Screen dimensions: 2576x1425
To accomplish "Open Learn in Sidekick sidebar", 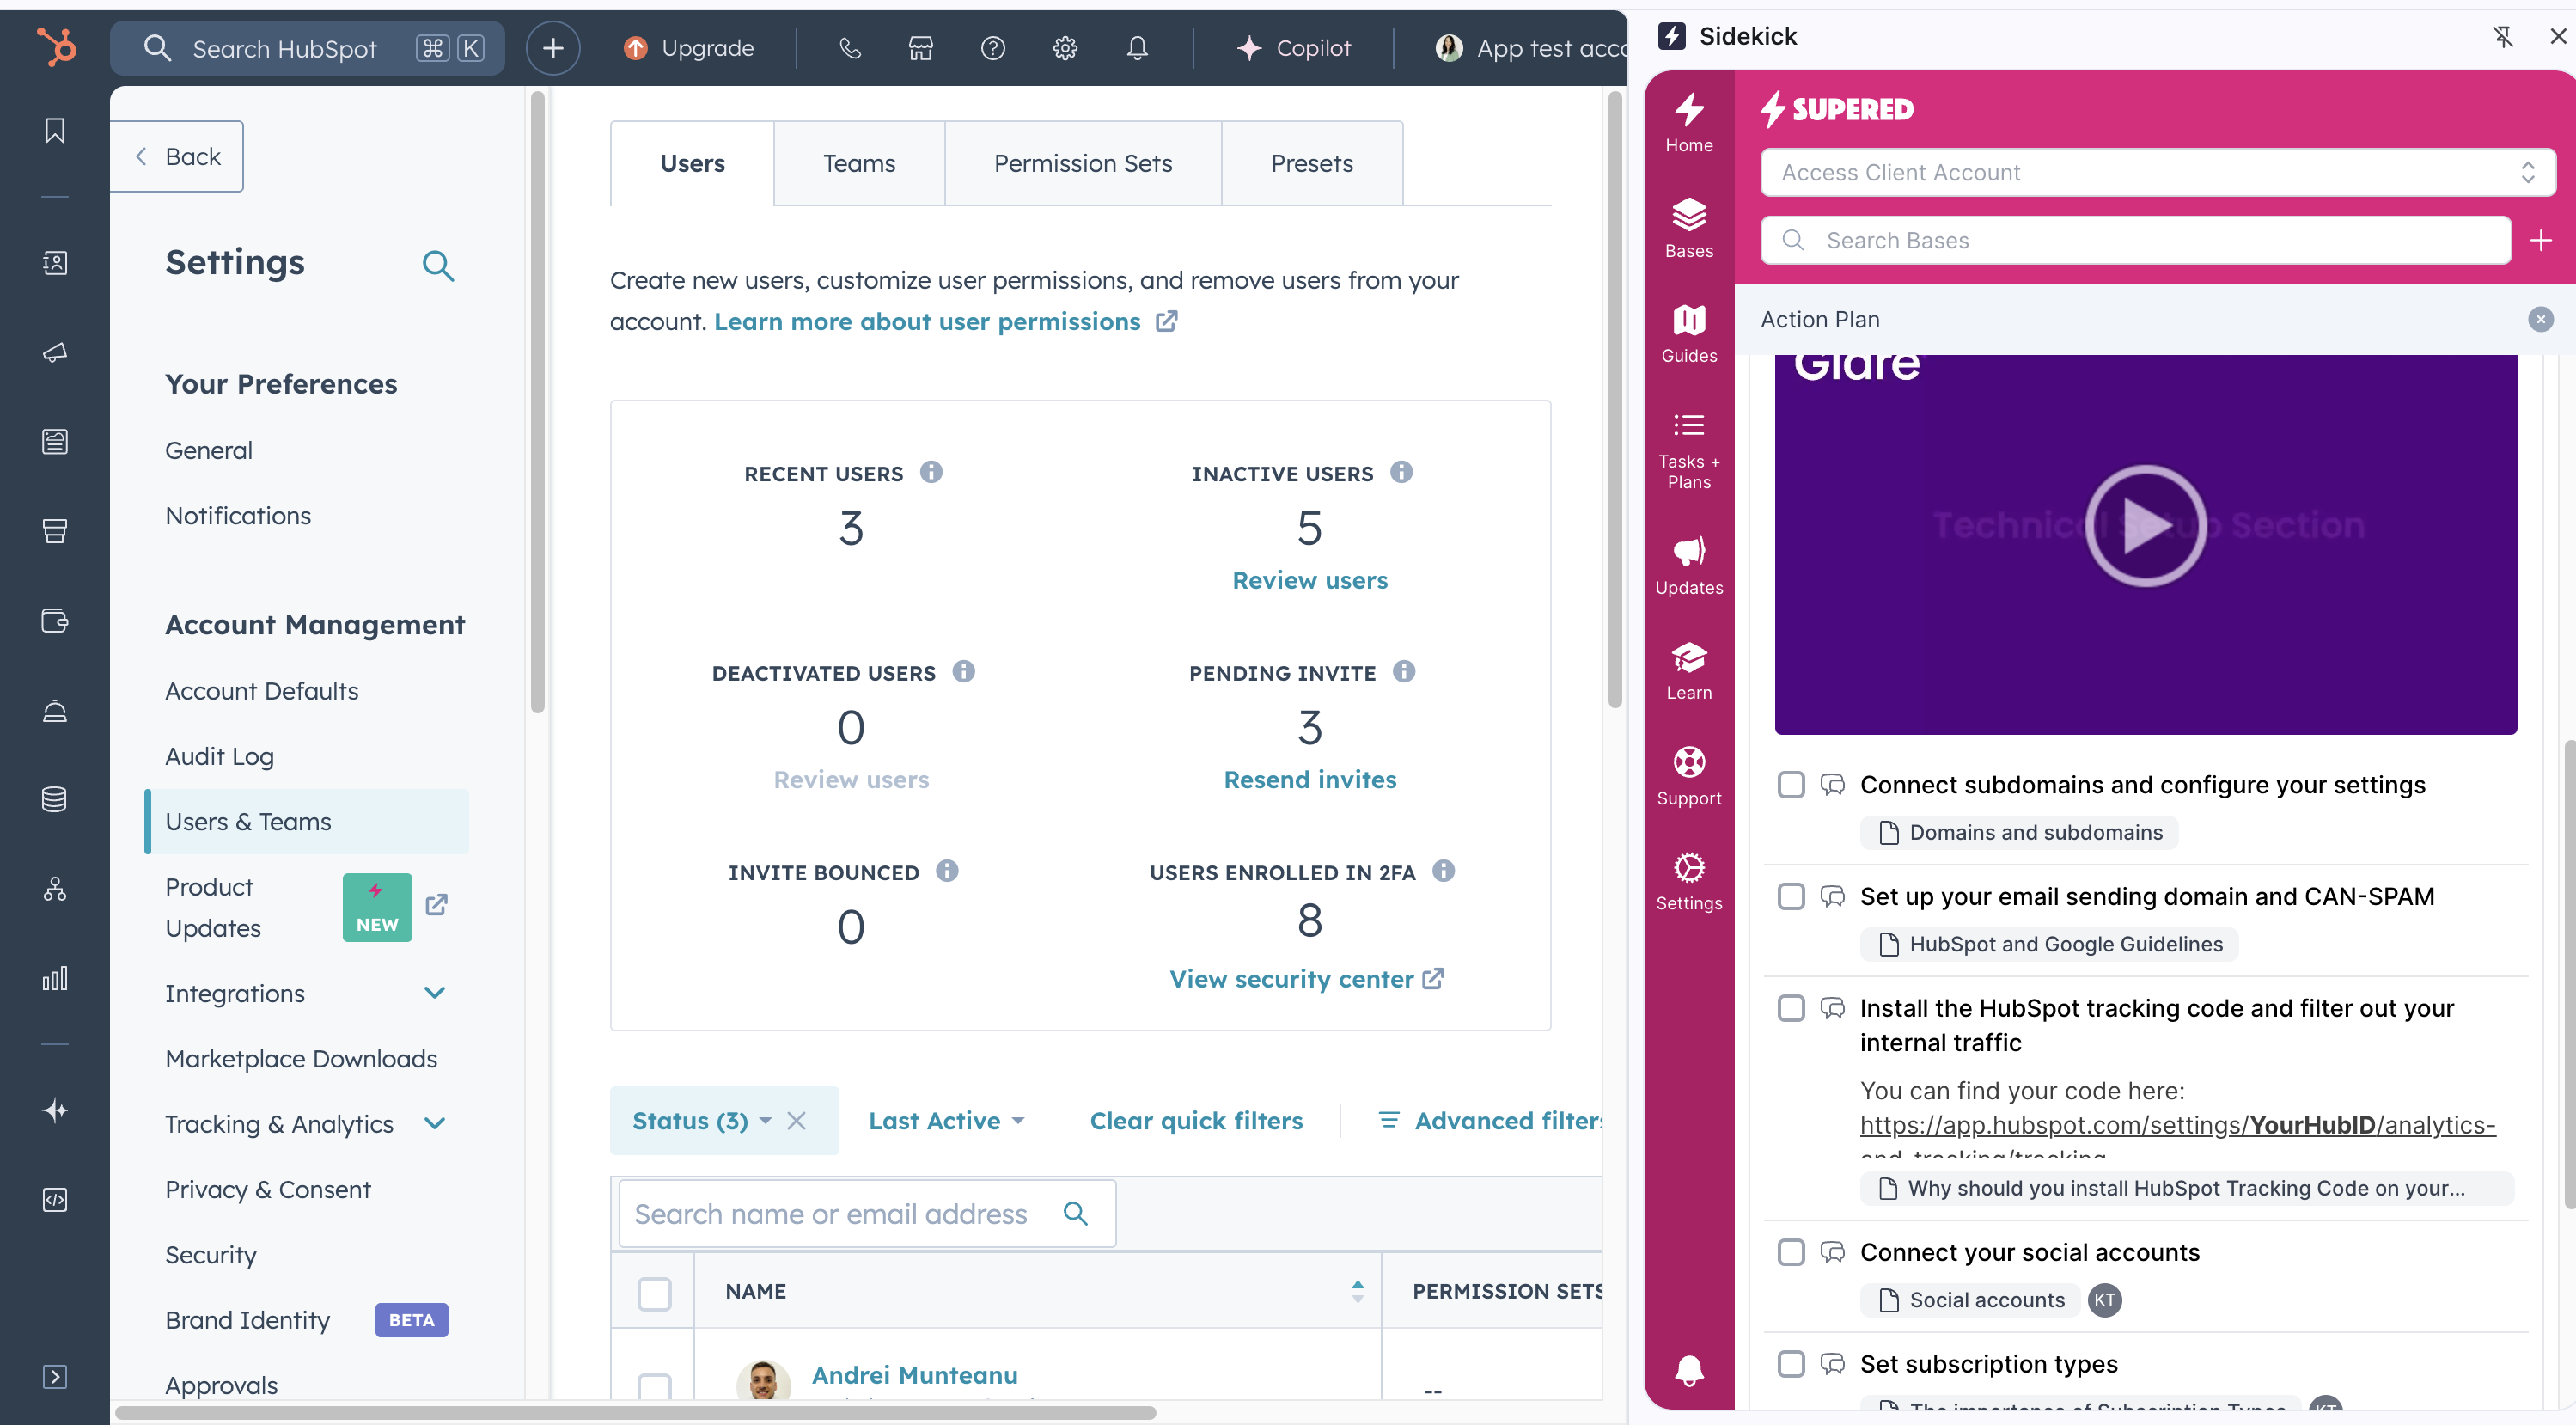I will click(x=1689, y=671).
